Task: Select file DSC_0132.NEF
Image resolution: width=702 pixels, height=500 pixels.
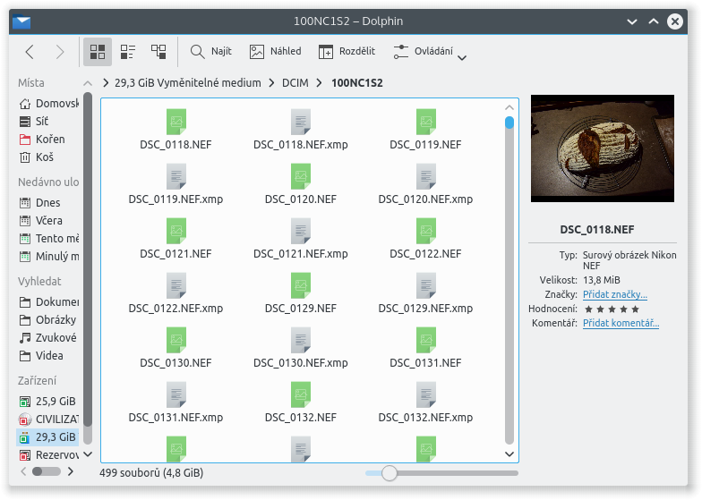Action: coord(301,403)
